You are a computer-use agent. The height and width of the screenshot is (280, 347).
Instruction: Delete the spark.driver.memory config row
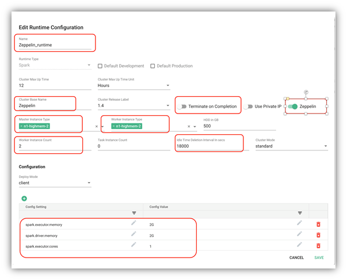coord(318,235)
